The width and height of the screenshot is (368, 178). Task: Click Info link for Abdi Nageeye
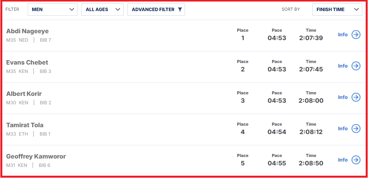click(x=343, y=35)
